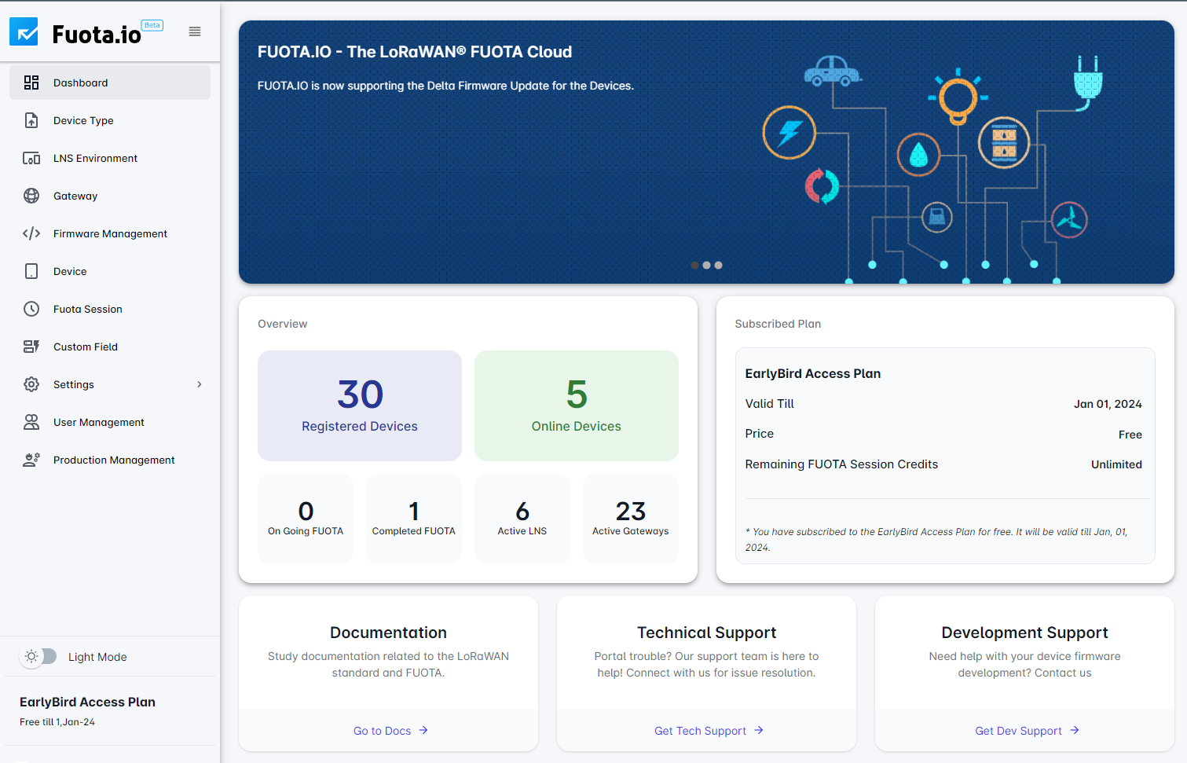Click the Dashboard grid icon
Screen dimensions: 1187x763
pyautogui.click(x=31, y=83)
